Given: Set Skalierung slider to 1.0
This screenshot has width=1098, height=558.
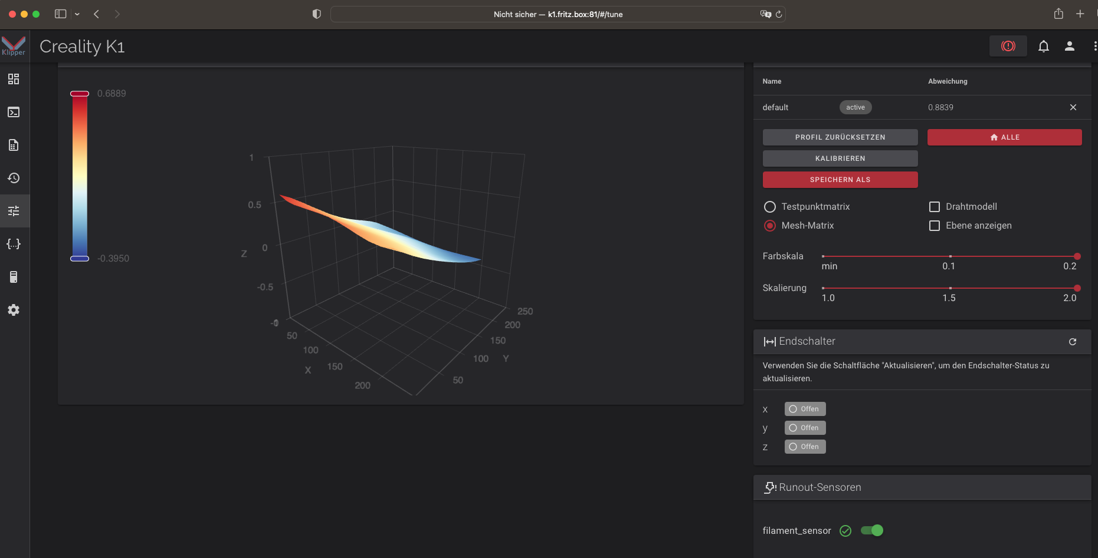Looking at the screenshot, I should pyautogui.click(x=823, y=288).
